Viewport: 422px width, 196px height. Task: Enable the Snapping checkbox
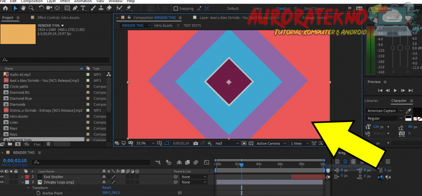176,9
